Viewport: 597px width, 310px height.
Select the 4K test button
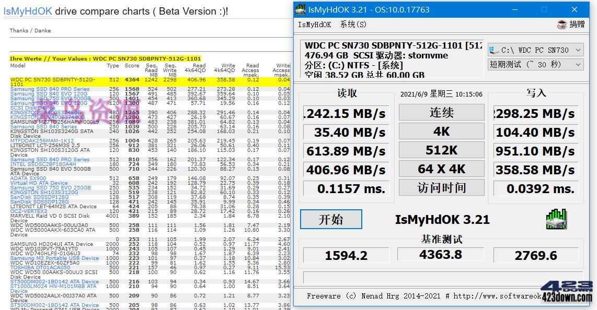point(441,132)
